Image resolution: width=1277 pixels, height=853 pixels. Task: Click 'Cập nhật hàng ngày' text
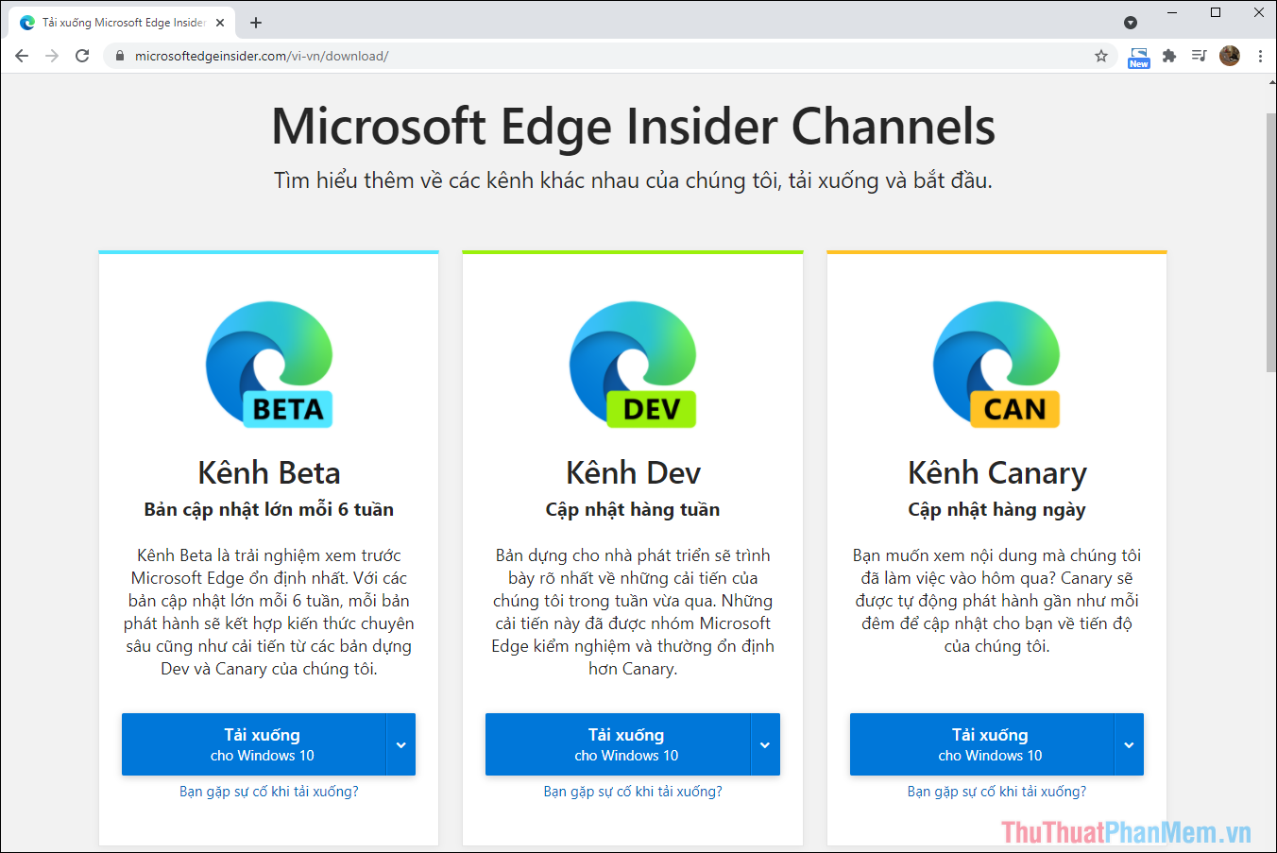tap(996, 510)
